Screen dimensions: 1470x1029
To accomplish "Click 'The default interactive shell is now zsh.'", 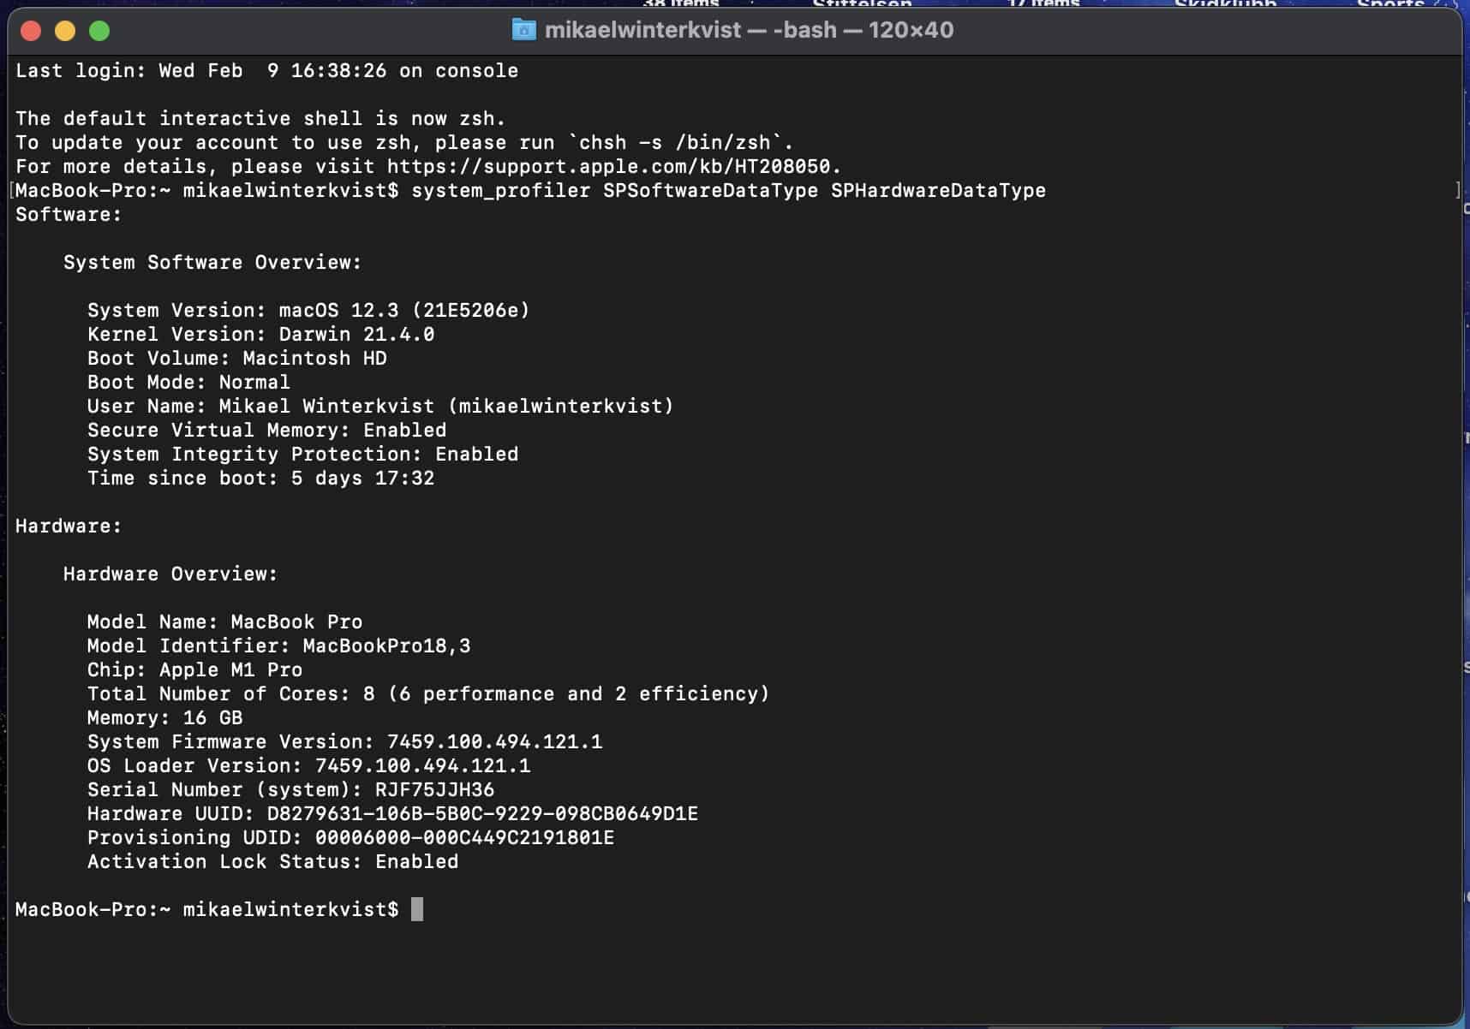I will (260, 119).
